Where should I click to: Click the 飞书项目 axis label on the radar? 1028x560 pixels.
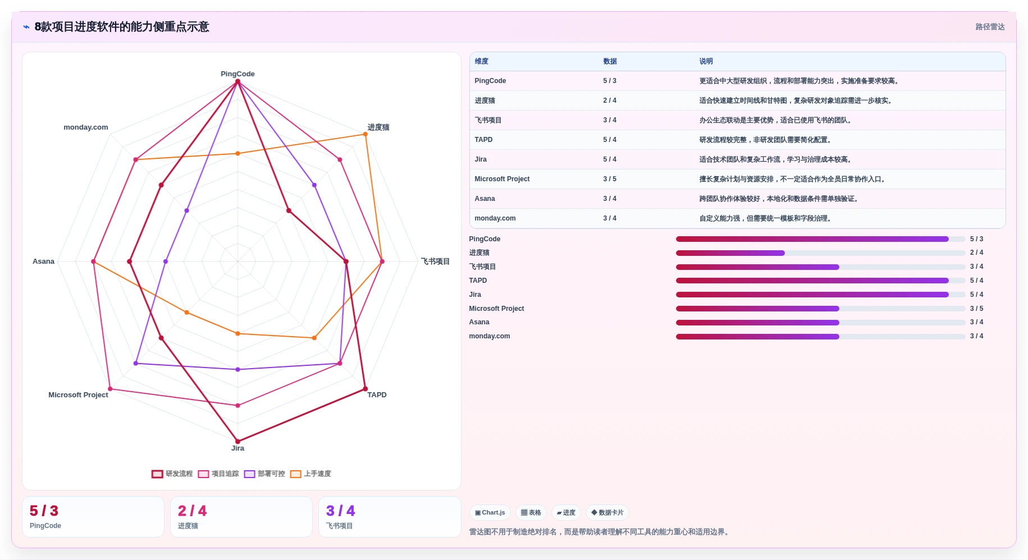coord(435,261)
